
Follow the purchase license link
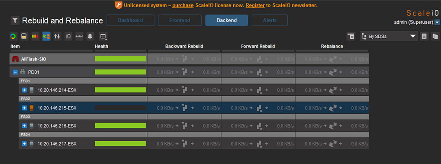[183, 5]
